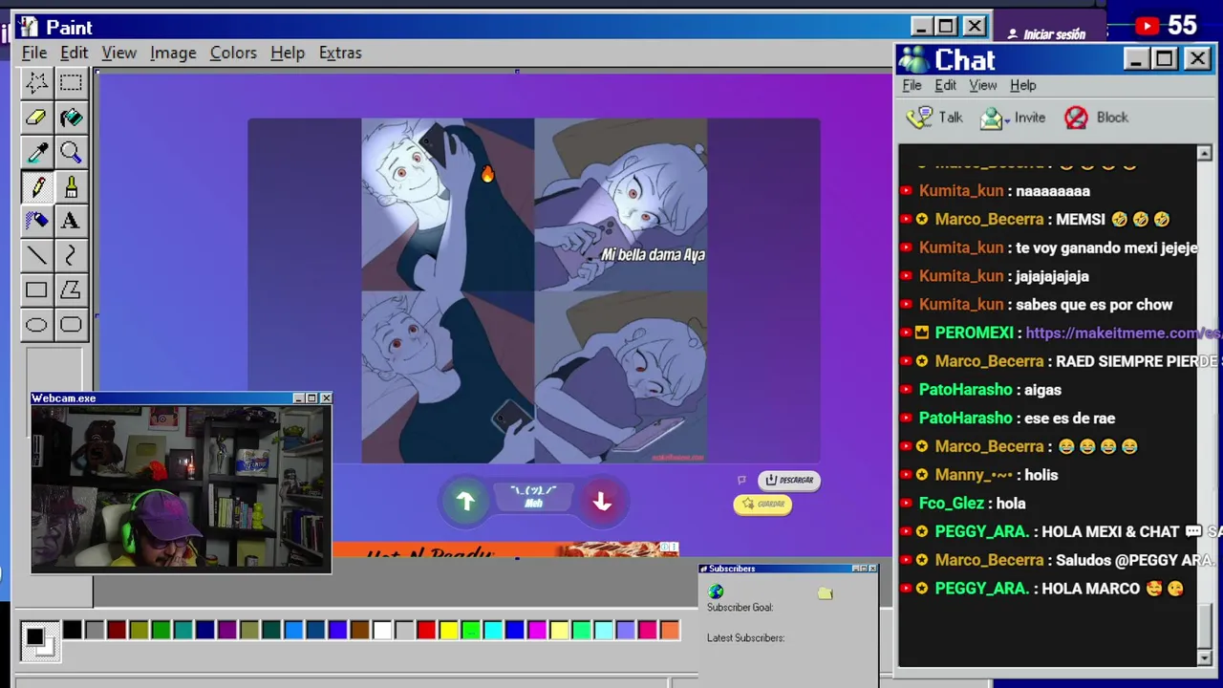Select the Text tool
Screen dimensions: 1223x688
click(71, 221)
